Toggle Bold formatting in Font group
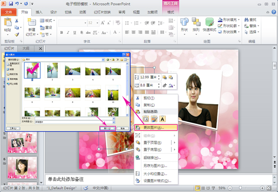Image resolution: width=278 pixels, height=192 pixels. [x=61, y=32]
